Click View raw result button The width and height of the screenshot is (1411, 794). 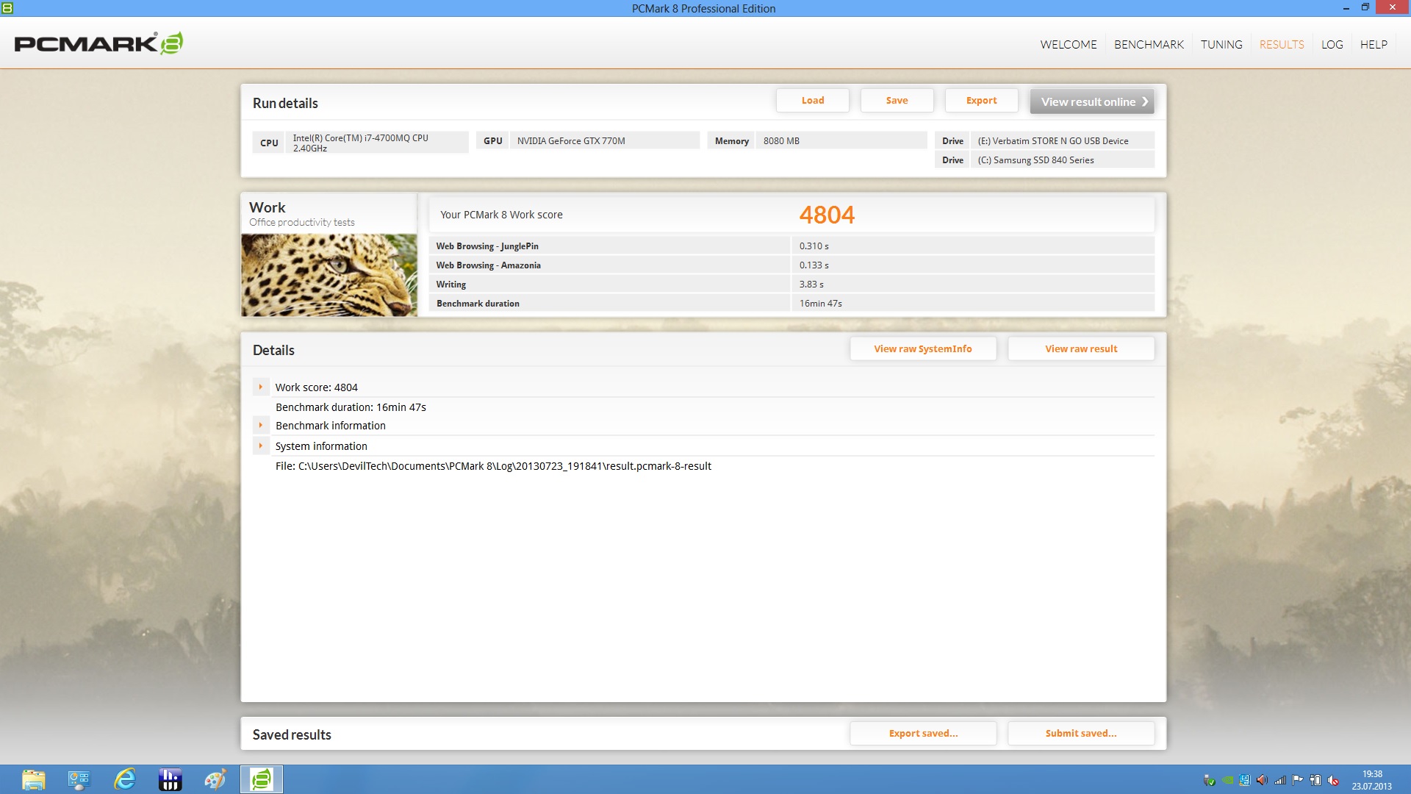click(x=1081, y=348)
